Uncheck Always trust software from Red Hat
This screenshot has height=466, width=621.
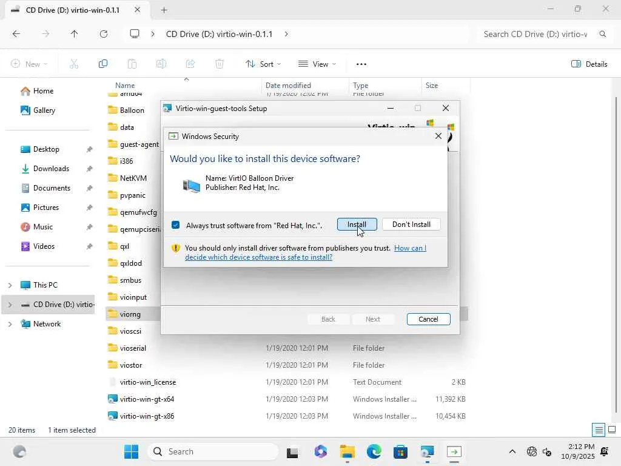click(x=175, y=225)
